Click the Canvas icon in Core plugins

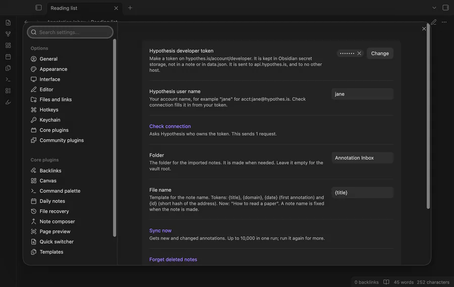[34, 181]
